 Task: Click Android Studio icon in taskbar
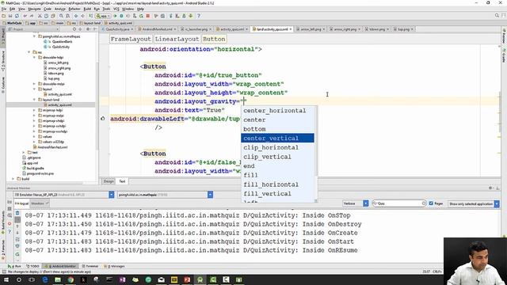pyautogui.click(x=200, y=279)
